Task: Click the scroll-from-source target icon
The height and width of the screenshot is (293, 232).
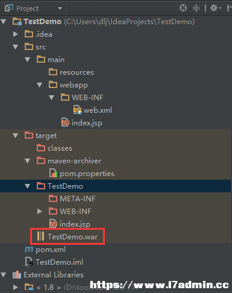Action: point(183,8)
